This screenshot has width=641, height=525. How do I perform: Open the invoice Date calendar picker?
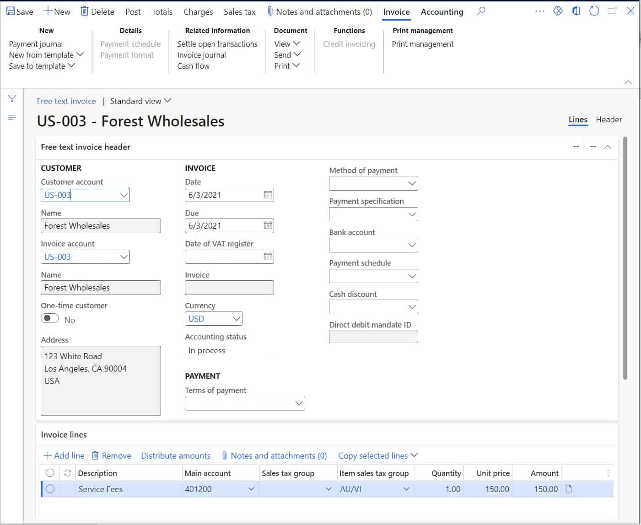coord(268,195)
